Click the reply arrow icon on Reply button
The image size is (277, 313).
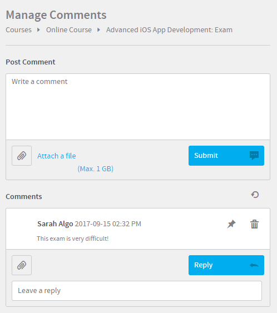click(x=254, y=265)
